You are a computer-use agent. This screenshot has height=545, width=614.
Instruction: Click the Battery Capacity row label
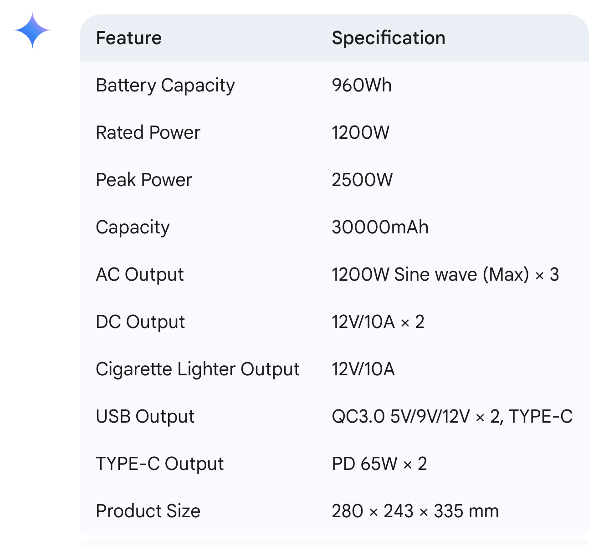[x=165, y=86]
